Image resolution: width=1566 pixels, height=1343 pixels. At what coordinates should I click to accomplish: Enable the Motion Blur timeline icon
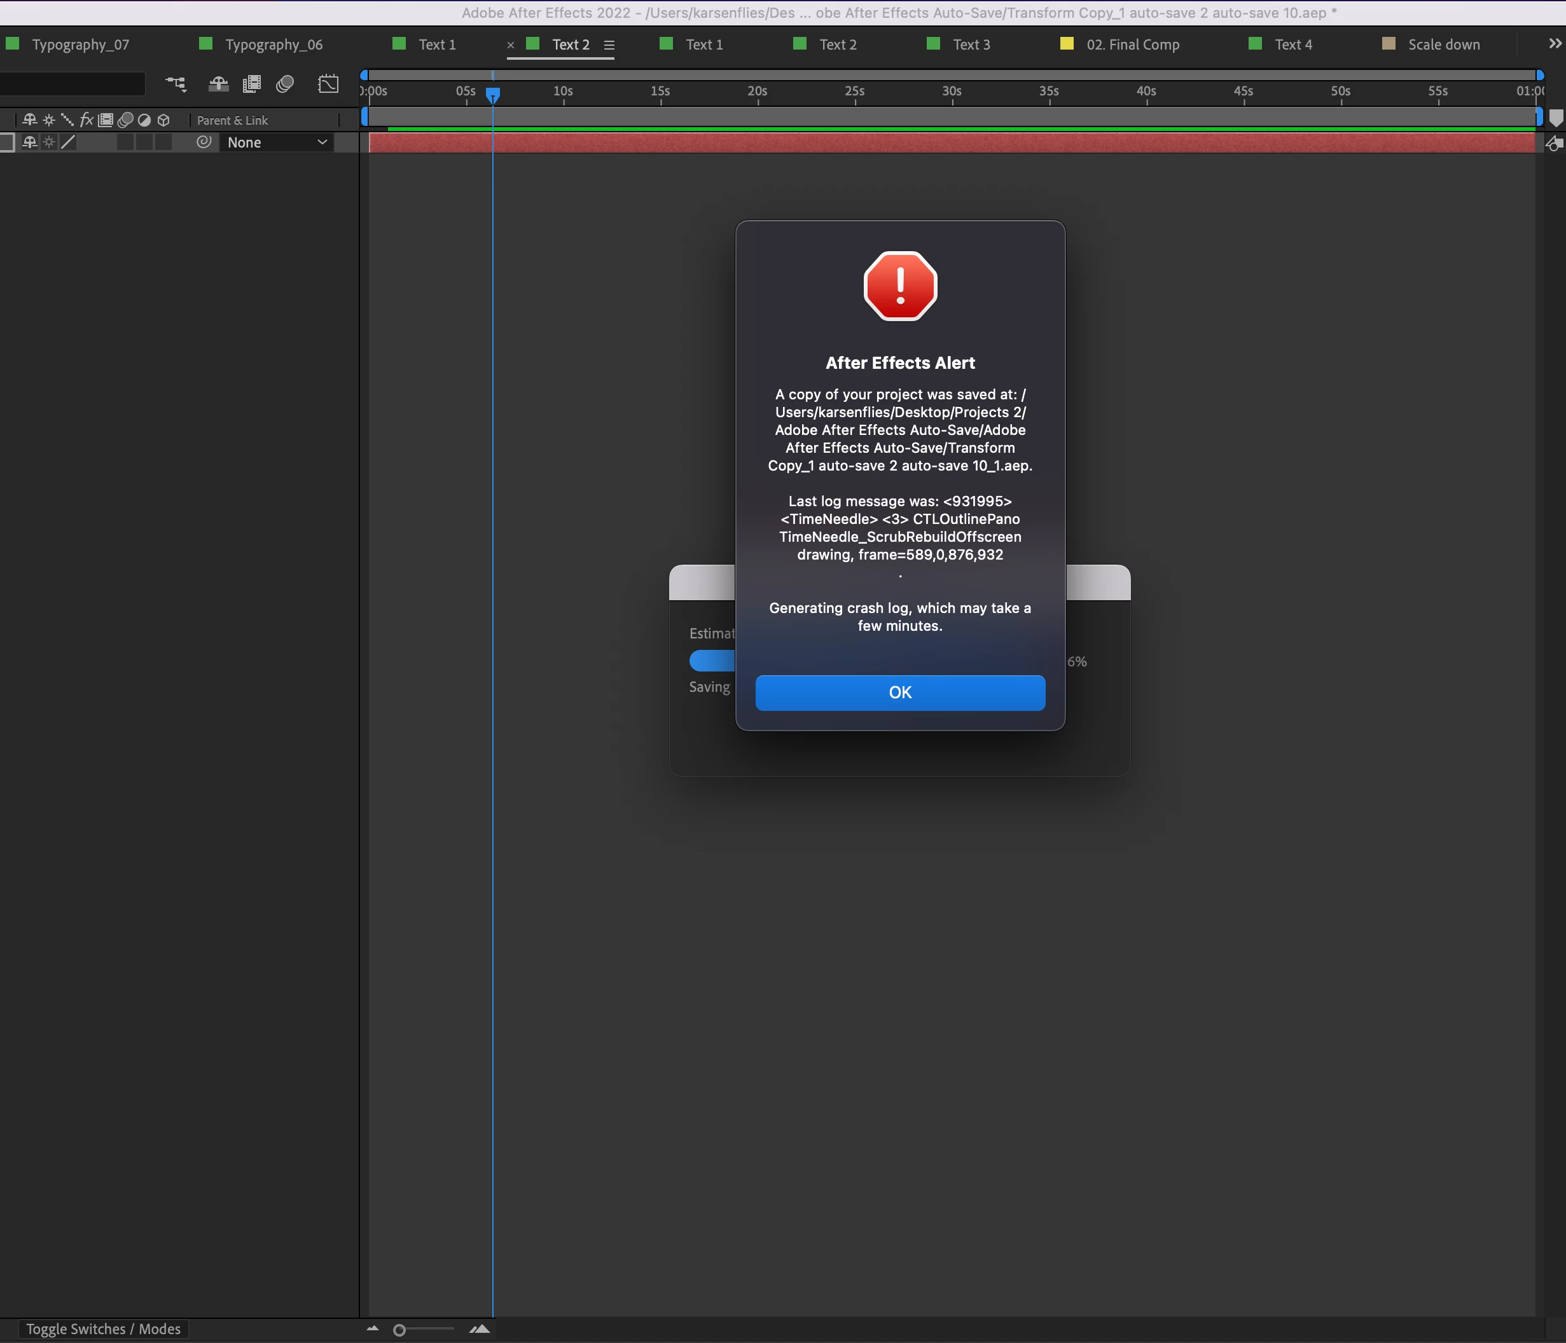tap(285, 84)
